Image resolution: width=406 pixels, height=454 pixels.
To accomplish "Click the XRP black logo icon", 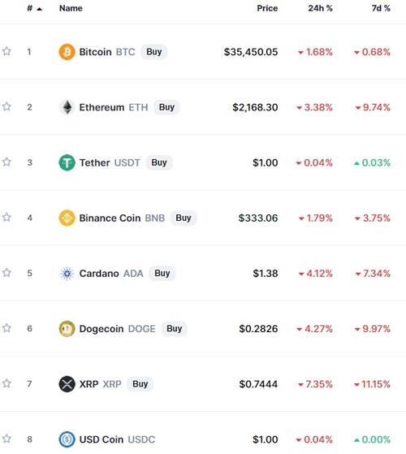I will (x=67, y=384).
